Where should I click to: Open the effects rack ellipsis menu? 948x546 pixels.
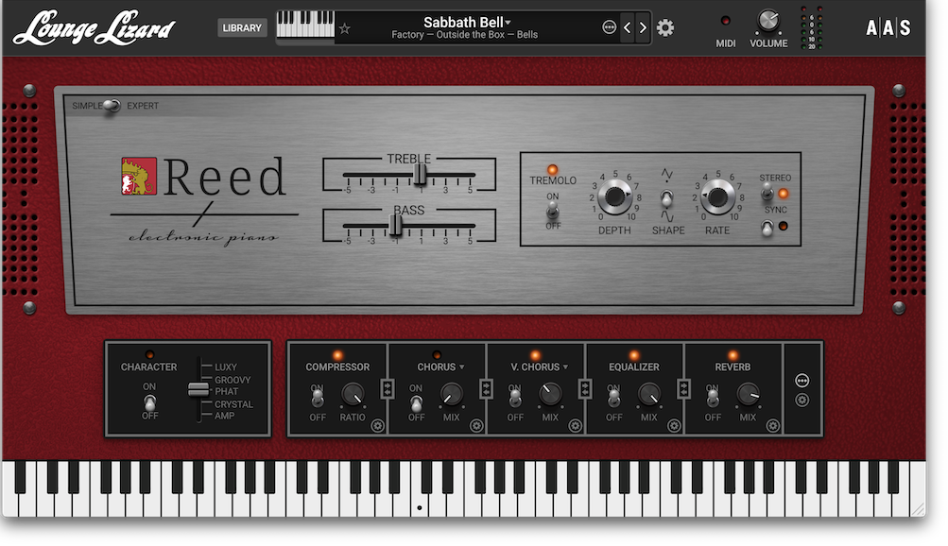(802, 381)
